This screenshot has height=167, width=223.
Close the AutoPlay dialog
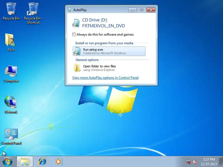(151, 10)
